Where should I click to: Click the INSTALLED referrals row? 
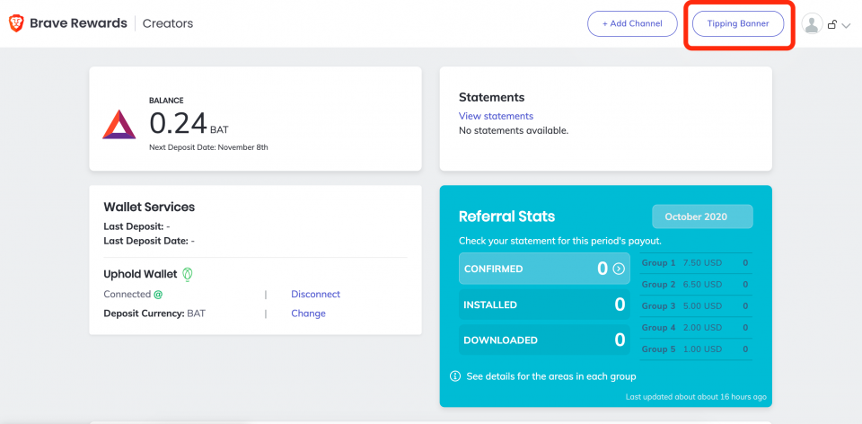tap(544, 305)
